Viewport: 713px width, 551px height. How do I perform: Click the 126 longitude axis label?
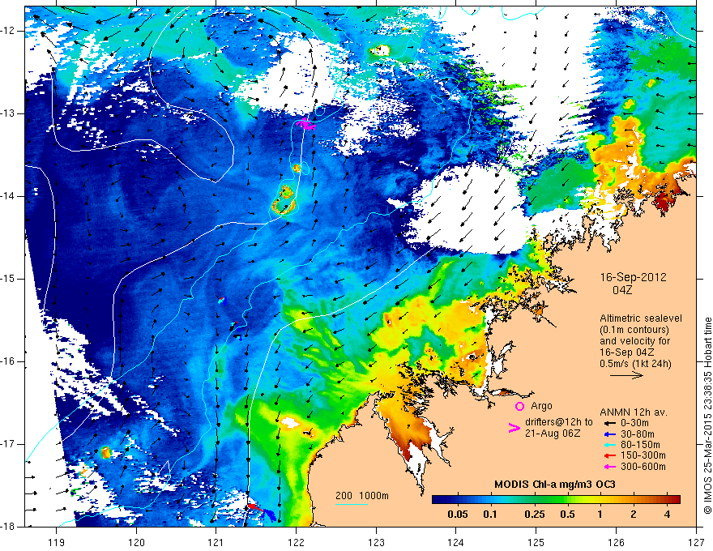(x=616, y=542)
